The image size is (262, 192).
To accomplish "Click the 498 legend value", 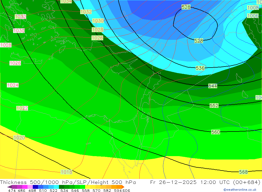I will click(32, 190).
